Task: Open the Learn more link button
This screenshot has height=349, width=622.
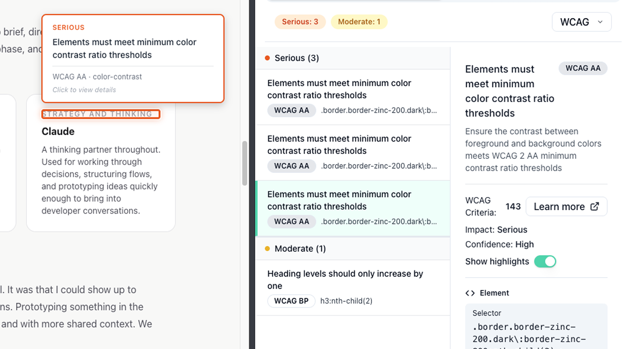Action: (x=566, y=206)
